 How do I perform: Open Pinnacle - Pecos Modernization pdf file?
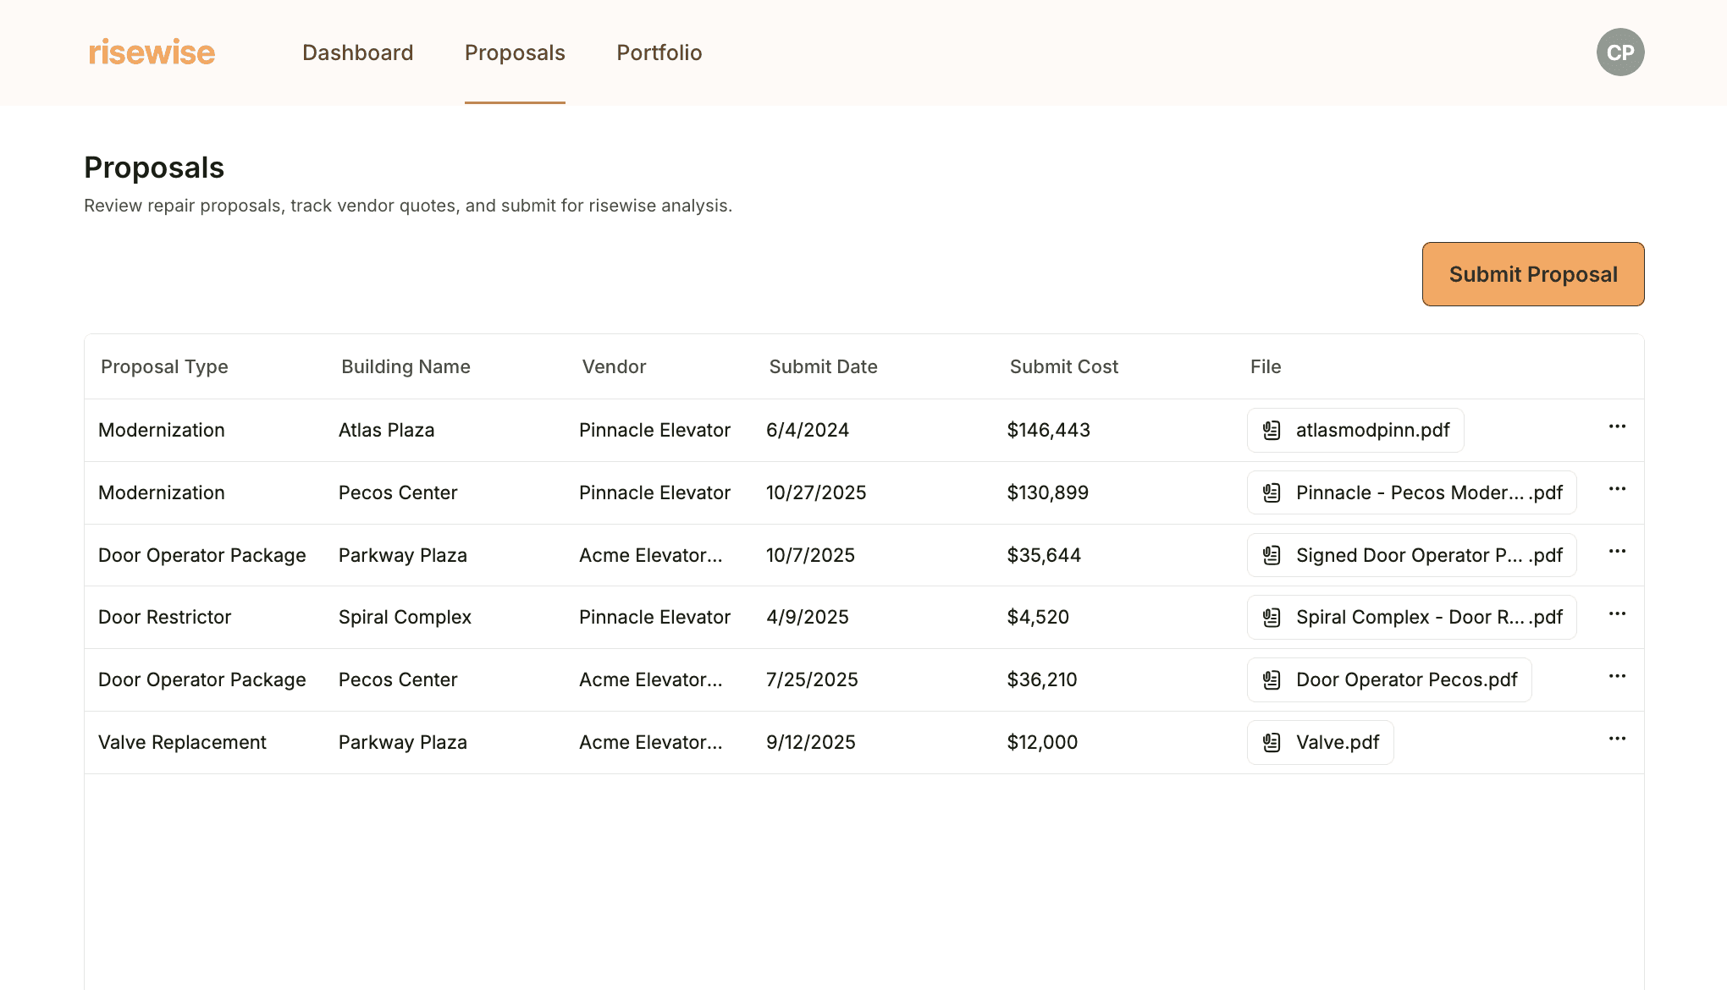pos(1411,492)
